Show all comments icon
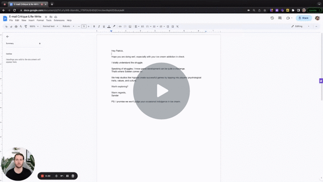This screenshot has height=182, width=323. [x=280, y=18]
